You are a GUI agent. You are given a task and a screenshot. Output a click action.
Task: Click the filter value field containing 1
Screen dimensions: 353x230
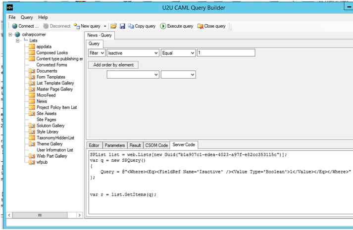226,53
